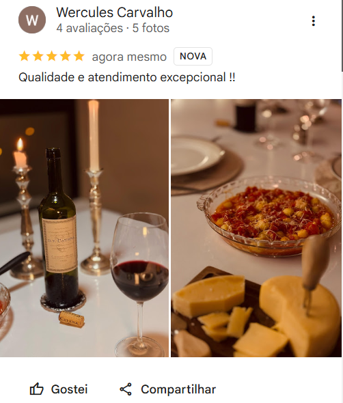
Task: Click the NOVA badge
Action: point(193,56)
